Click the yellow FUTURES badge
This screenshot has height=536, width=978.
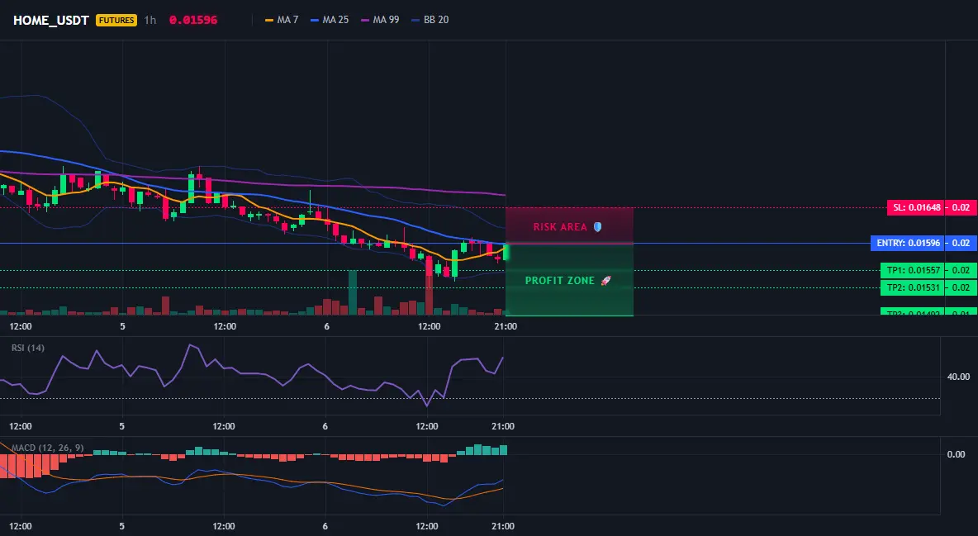(116, 20)
